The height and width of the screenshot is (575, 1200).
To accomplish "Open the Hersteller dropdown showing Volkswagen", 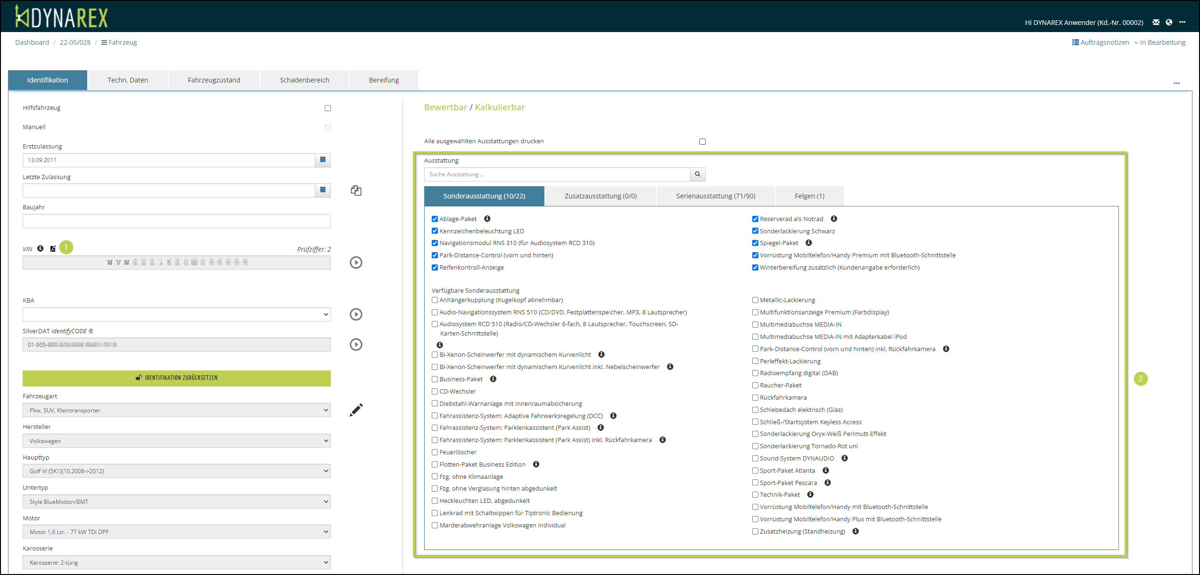I will [176, 441].
